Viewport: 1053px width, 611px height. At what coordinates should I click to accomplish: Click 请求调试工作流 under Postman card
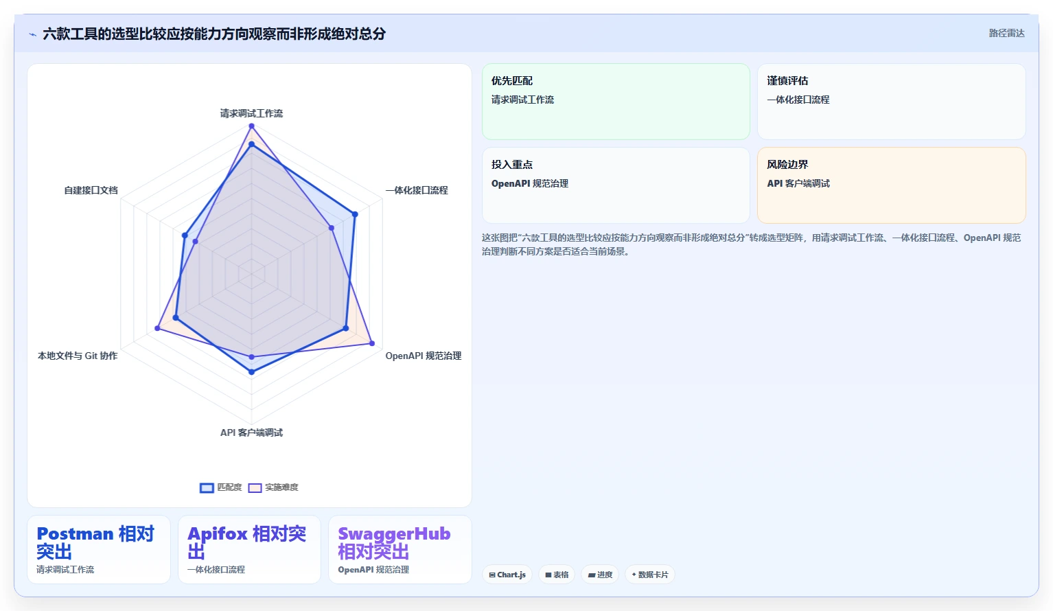[x=65, y=570]
